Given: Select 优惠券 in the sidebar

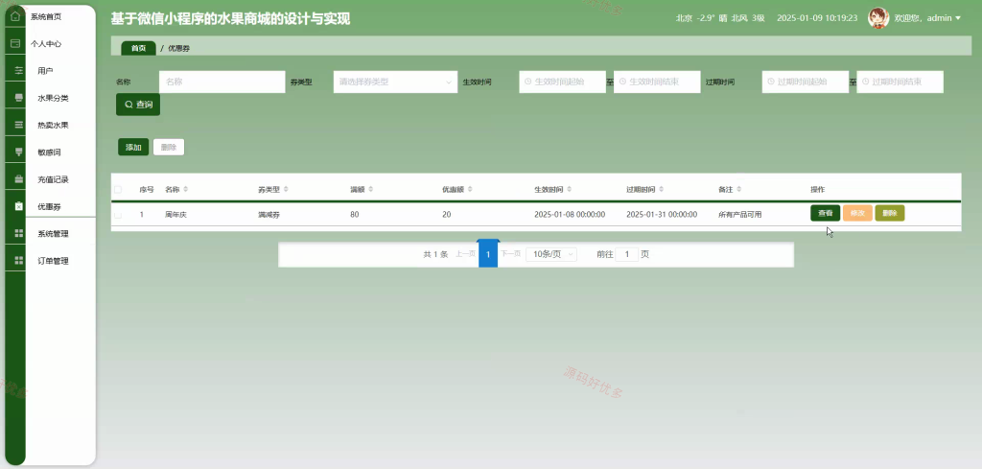Looking at the screenshot, I should [x=49, y=206].
